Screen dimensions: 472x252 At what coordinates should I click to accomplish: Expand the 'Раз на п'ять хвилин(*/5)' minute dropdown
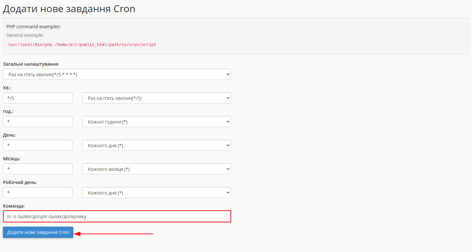pos(157,98)
